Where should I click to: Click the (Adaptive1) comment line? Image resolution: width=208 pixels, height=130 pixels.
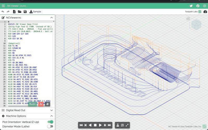(14, 43)
